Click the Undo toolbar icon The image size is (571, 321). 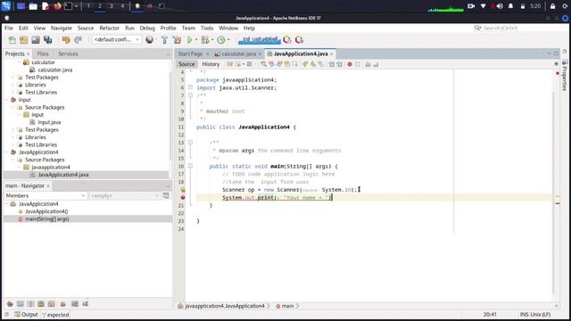(x=66, y=39)
